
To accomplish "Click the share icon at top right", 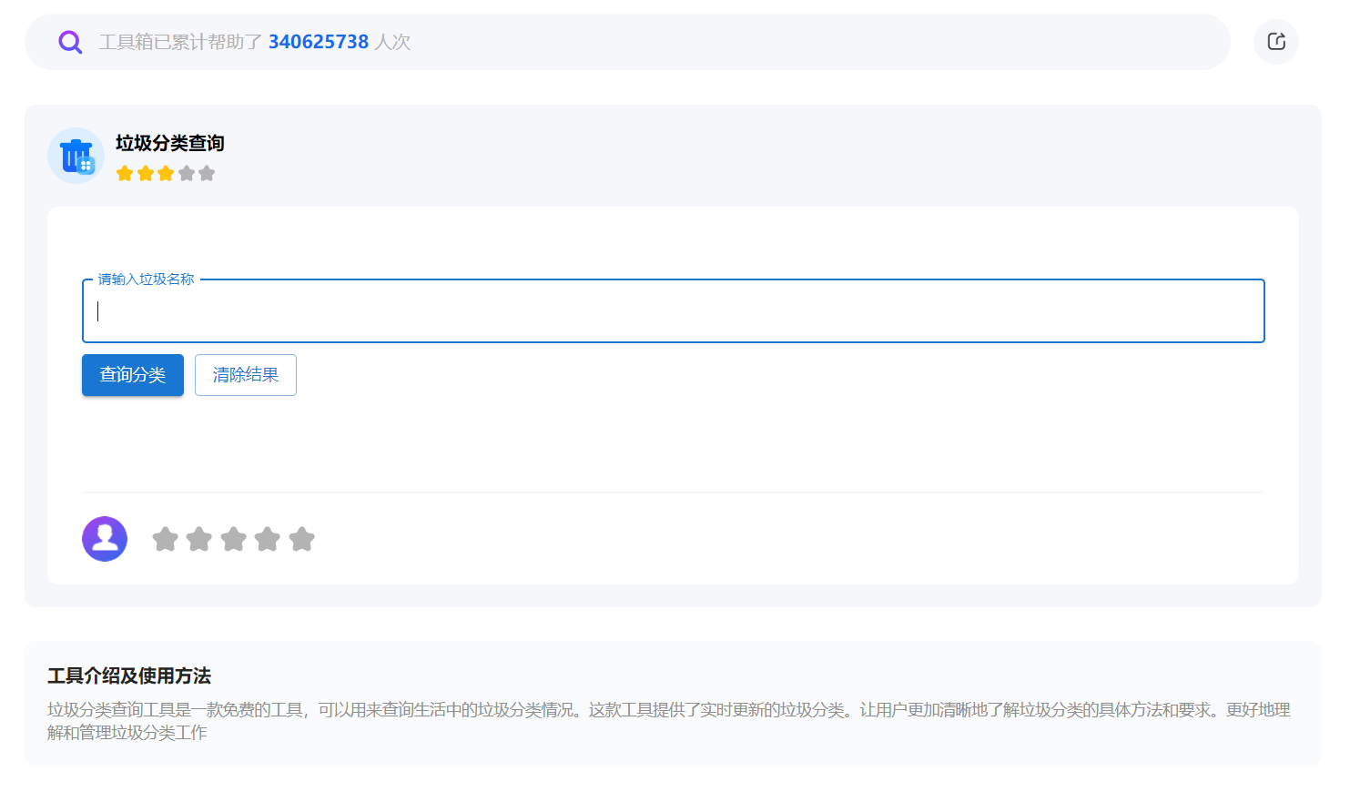I will [x=1275, y=42].
